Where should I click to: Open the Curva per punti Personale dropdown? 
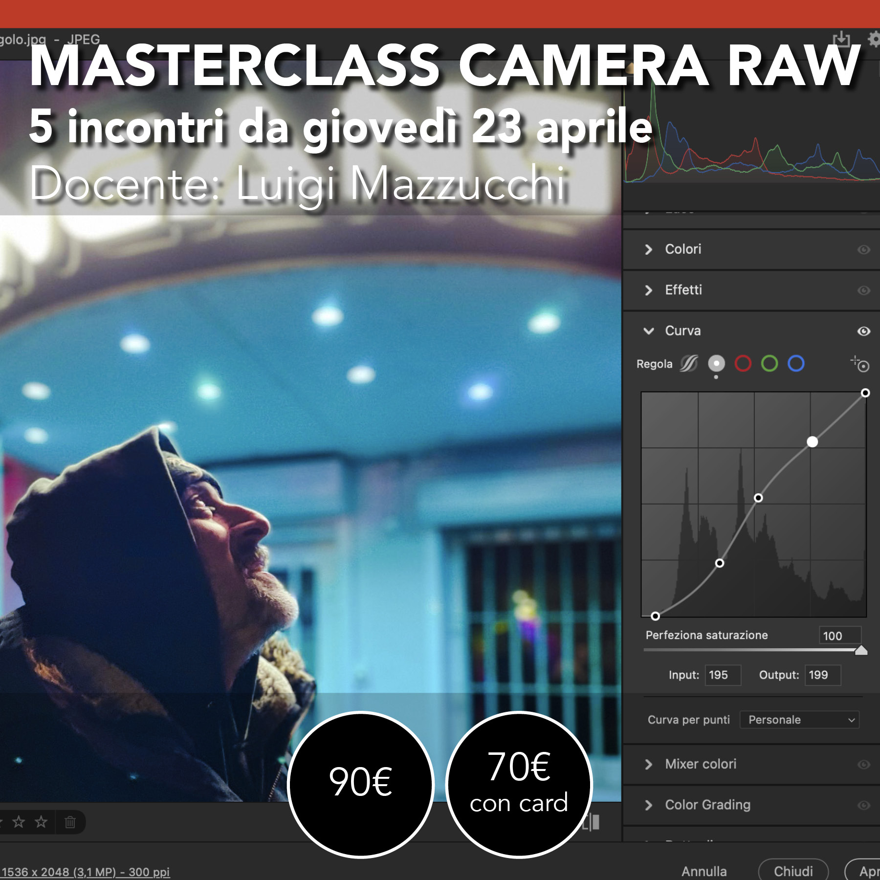tap(799, 720)
